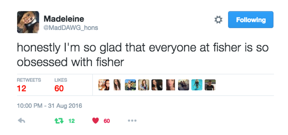Click the sunflower field liker avatar

pyautogui.click(x=130, y=85)
